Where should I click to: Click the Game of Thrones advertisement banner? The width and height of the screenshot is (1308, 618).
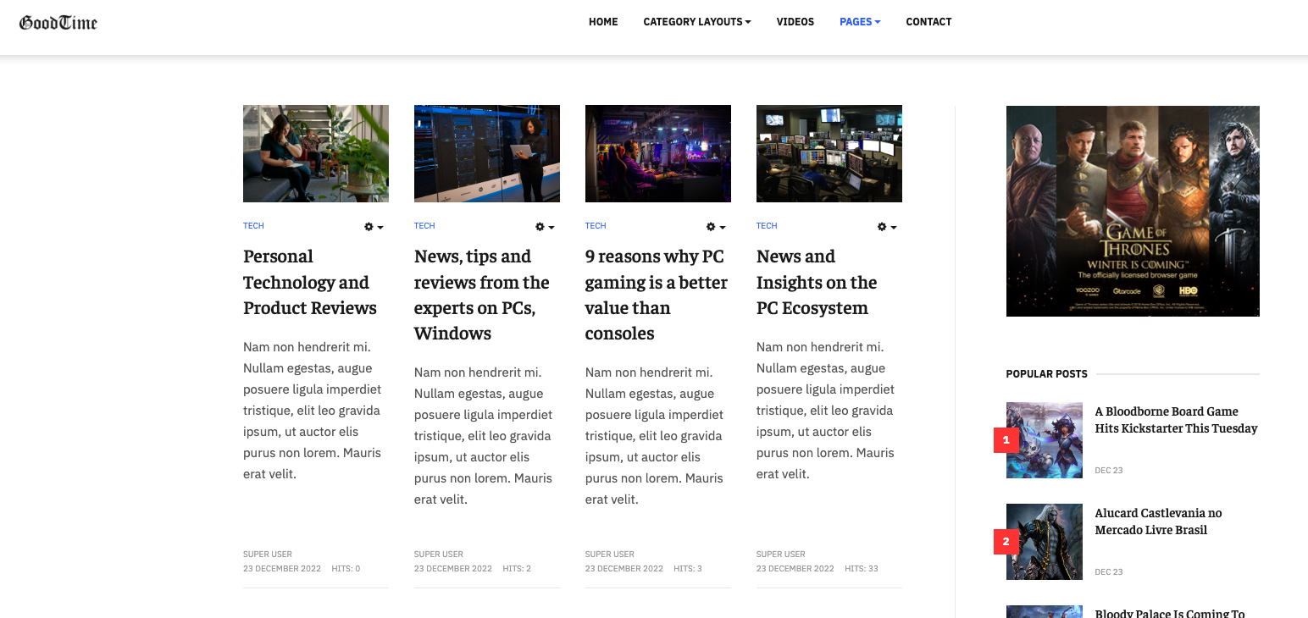[x=1133, y=211]
